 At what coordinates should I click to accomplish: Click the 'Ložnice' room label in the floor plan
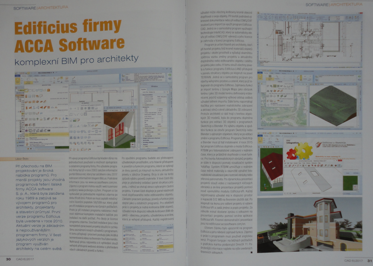120,100
